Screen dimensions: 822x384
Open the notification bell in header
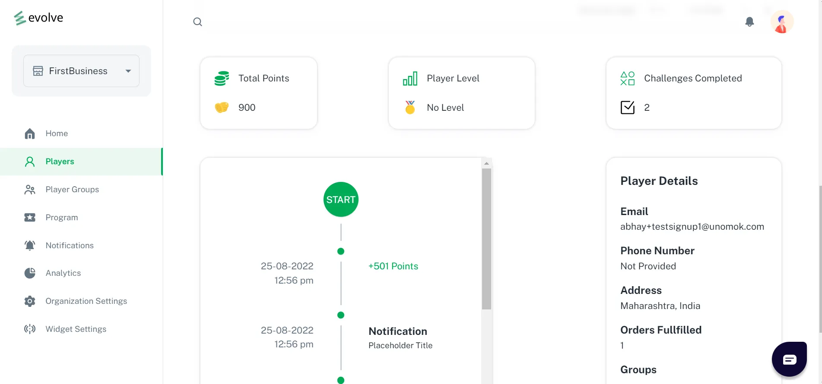tap(749, 22)
